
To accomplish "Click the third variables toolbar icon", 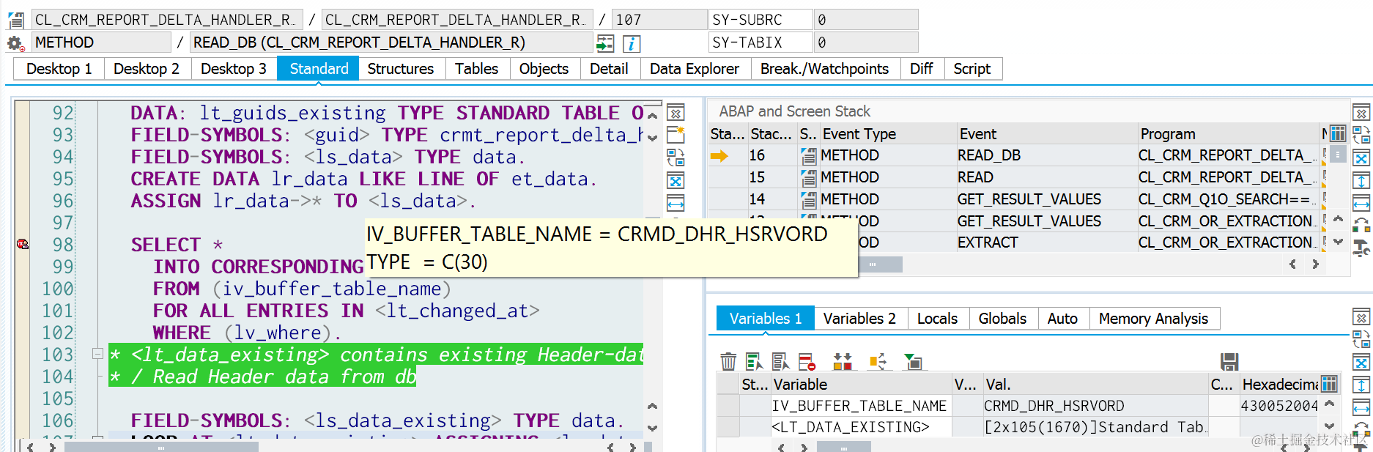I will (x=780, y=361).
